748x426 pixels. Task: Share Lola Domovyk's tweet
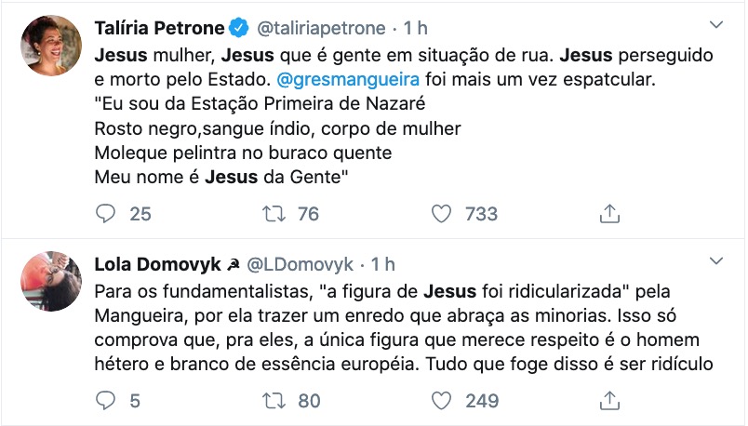(x=609, y=401)
